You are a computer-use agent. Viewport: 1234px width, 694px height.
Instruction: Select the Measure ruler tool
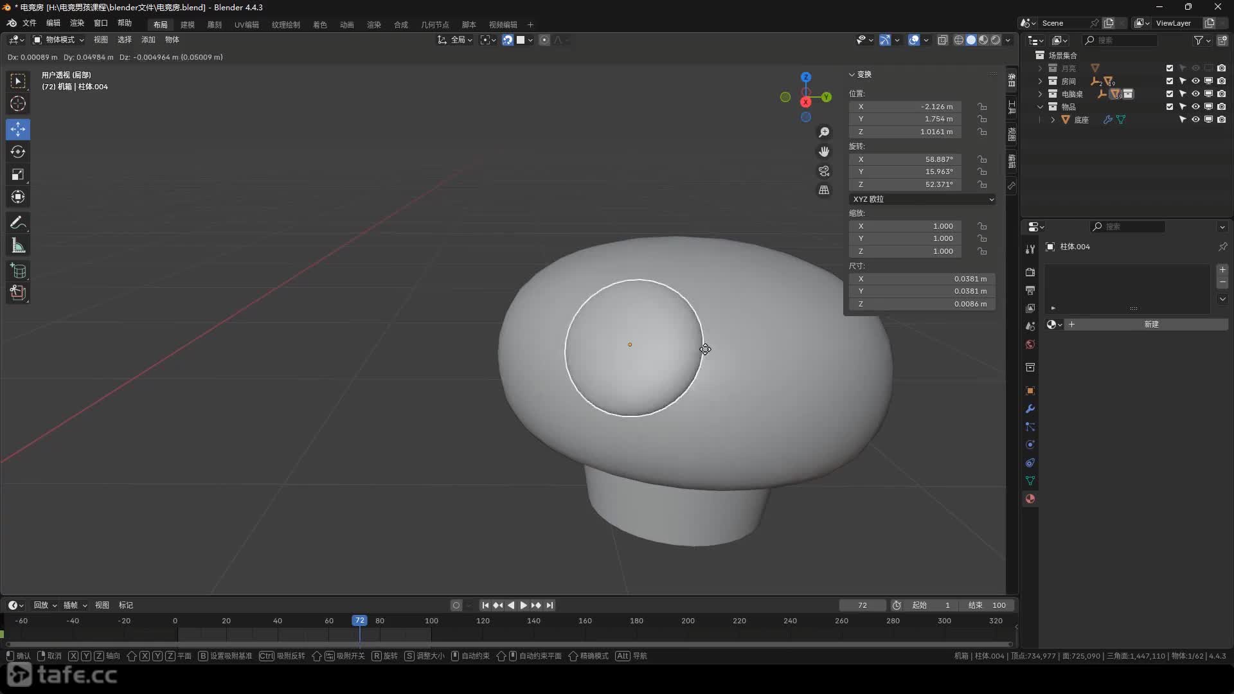click(18, 245)
